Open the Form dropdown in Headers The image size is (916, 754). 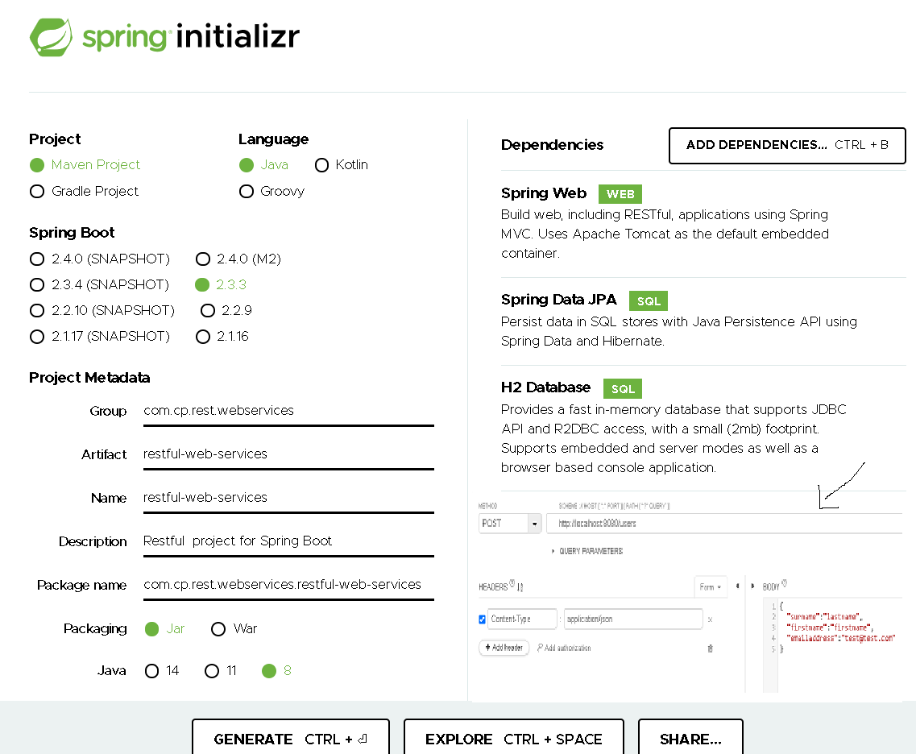click(x=712, y=587)
